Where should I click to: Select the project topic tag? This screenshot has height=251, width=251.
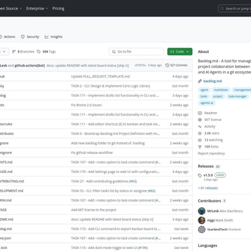click(218, 96)
